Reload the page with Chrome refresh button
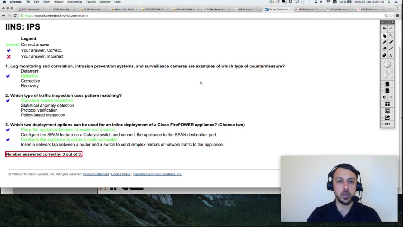The width and height of the screenshot is (403, 227). click(15, 15)
